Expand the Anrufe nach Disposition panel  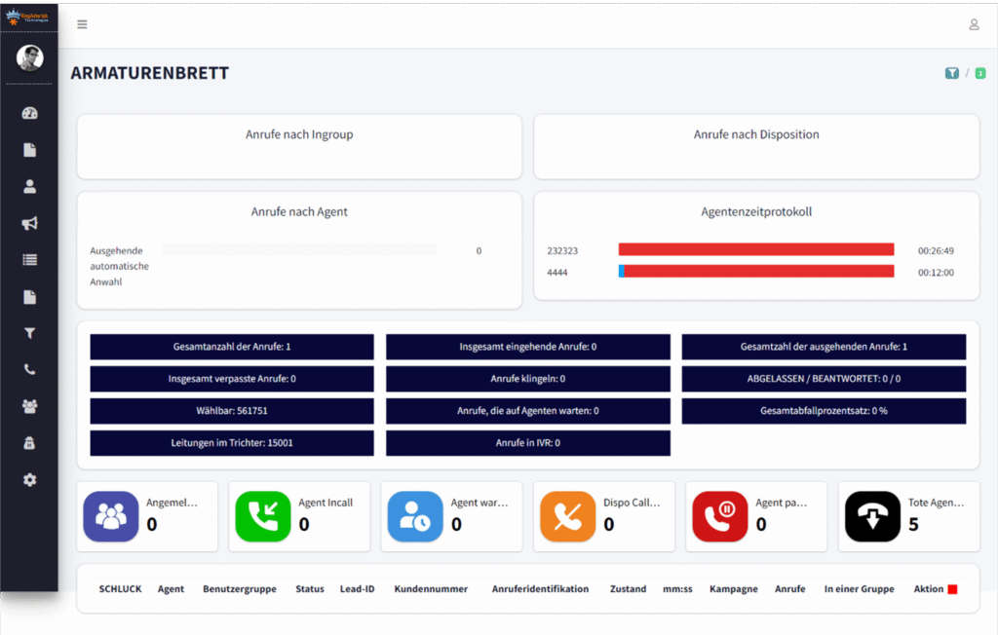(756, 135)
